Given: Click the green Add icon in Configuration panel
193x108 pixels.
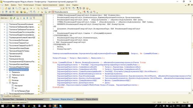Looking at the screenshot, I should 11,18.
